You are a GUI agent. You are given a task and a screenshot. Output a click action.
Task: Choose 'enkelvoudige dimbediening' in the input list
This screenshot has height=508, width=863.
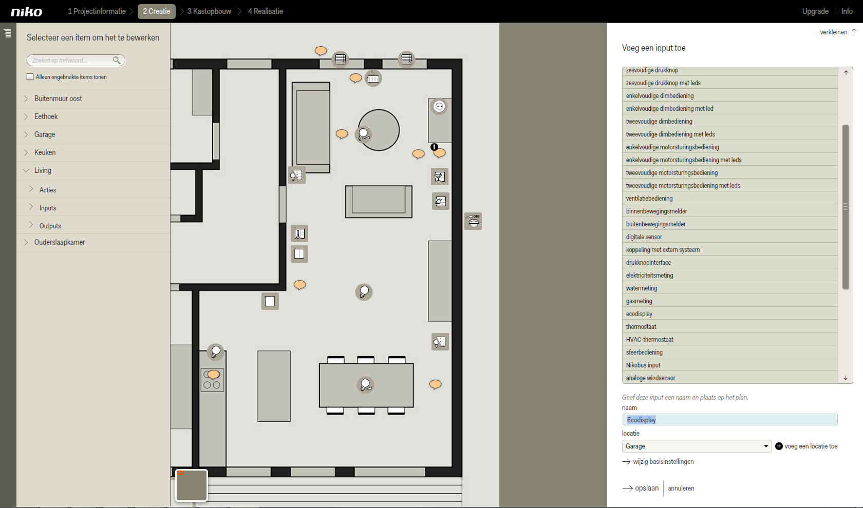[x=730, y=96]
